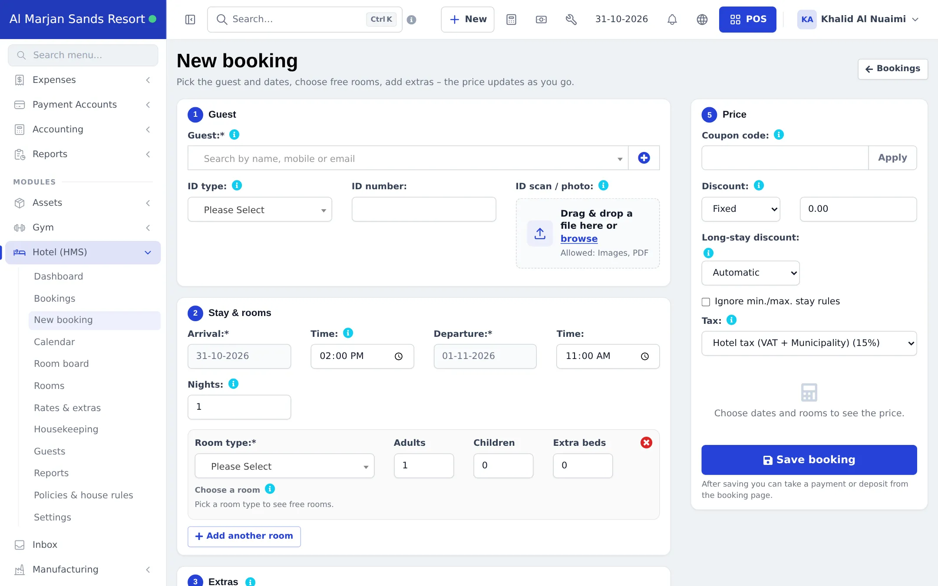Show info for Tax field

pos(731,320)
